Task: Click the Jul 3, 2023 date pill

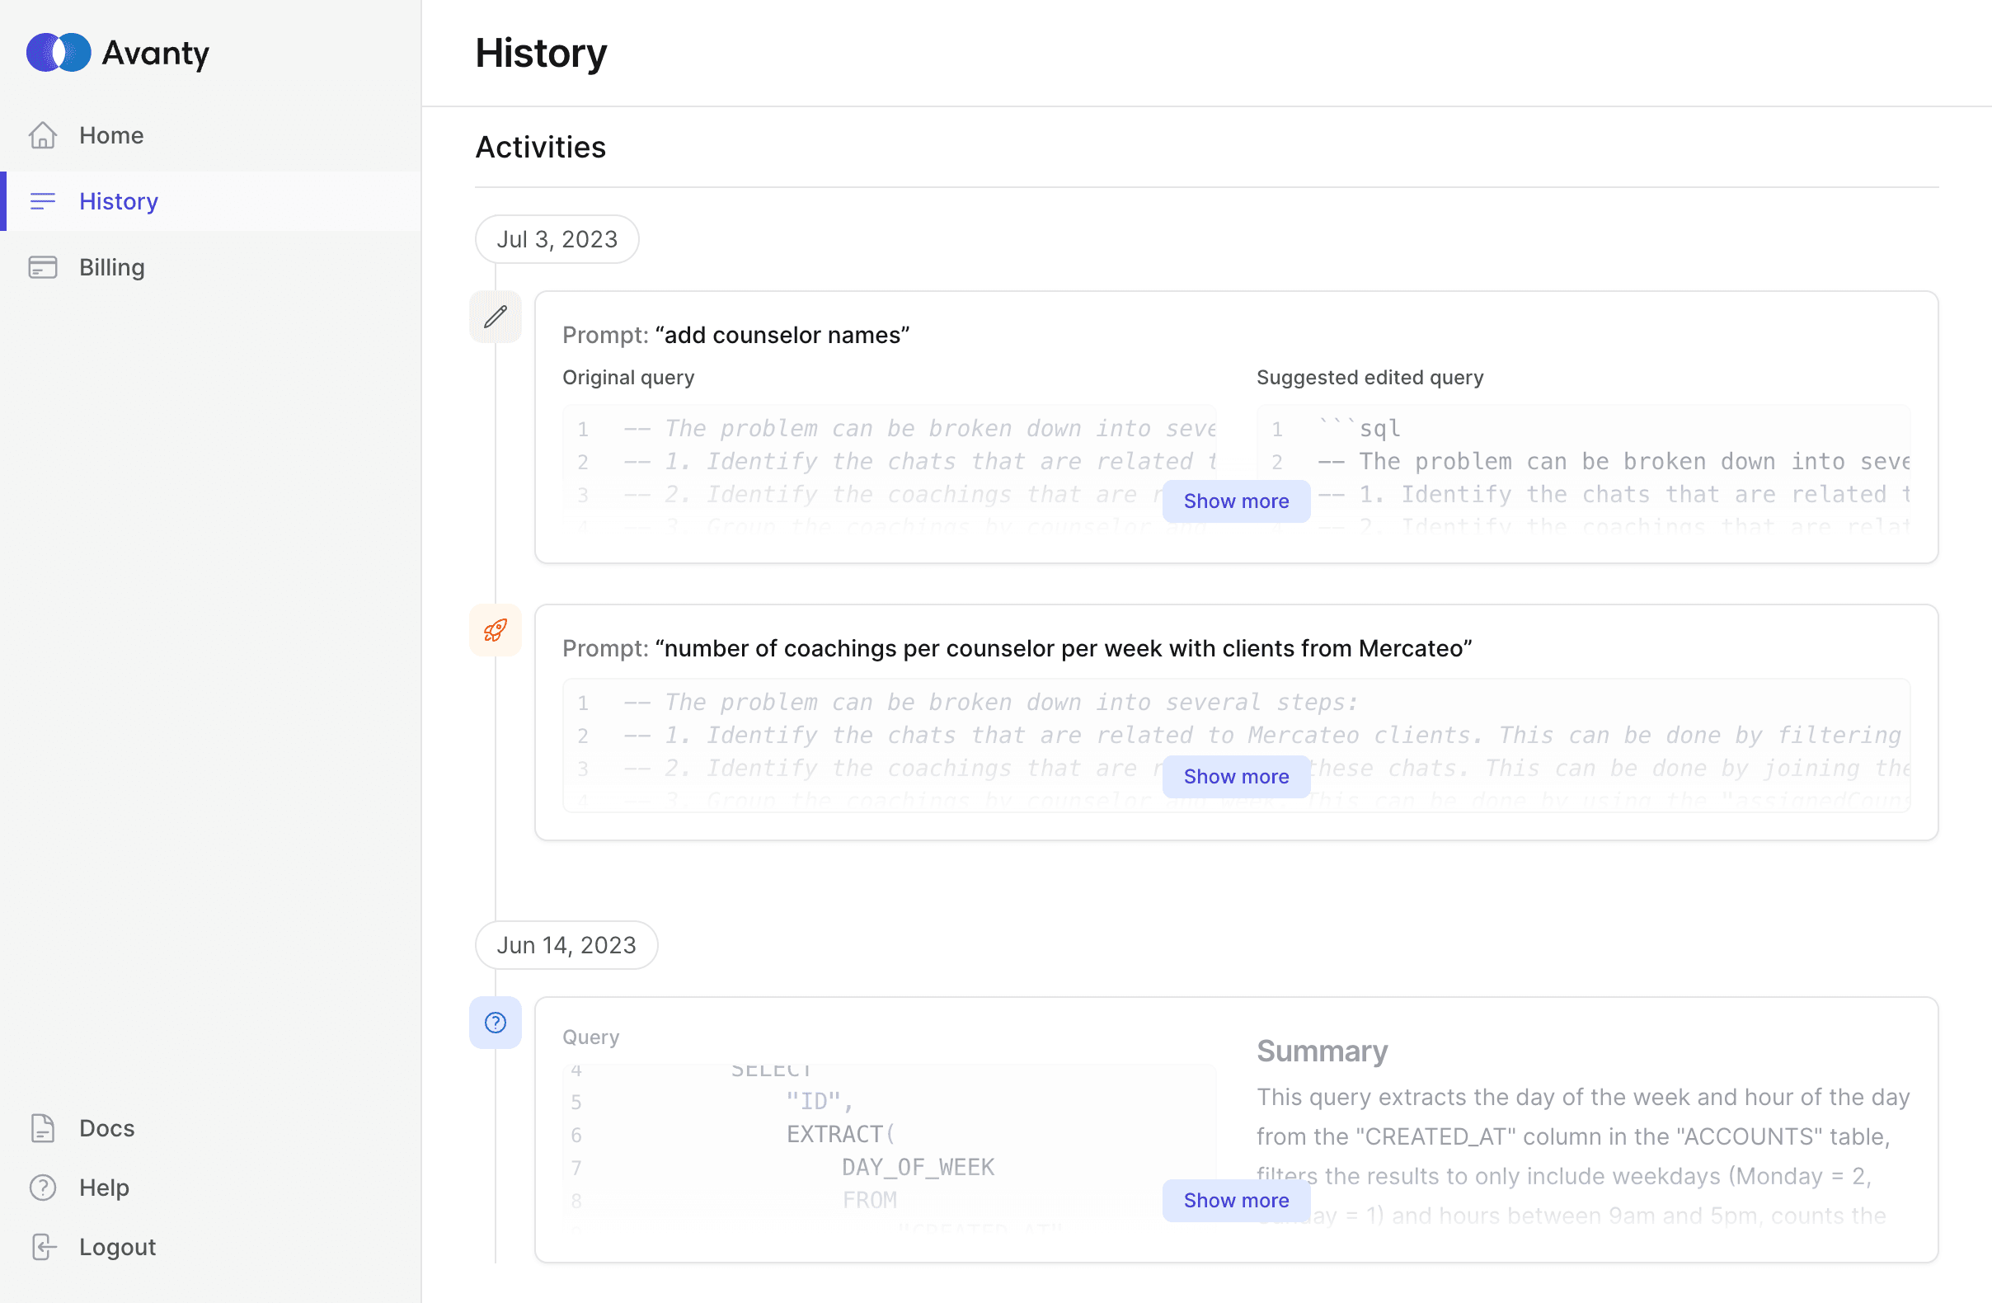Action: click(557, 239)
